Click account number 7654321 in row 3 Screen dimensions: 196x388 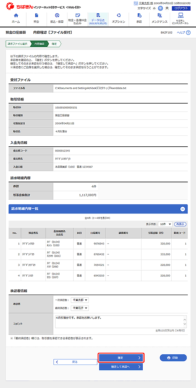[x=99, y=265]
